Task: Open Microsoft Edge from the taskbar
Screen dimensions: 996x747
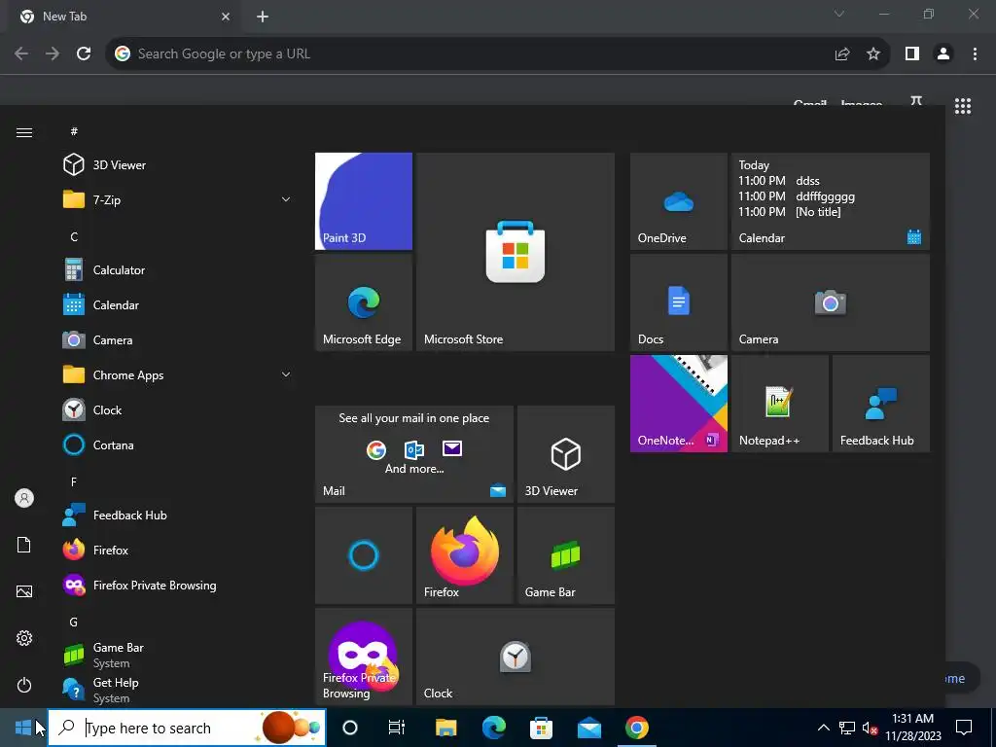Action: (x=493, y=728)
